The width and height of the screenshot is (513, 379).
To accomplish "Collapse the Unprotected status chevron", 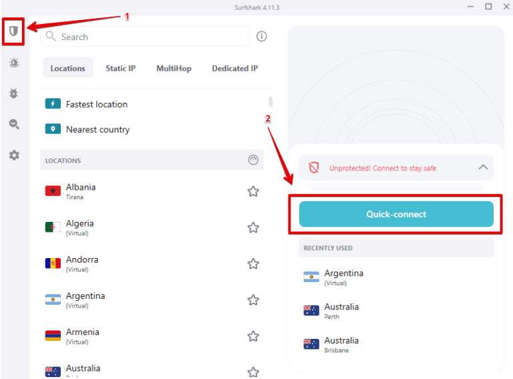I will click(x=483, y=168).
